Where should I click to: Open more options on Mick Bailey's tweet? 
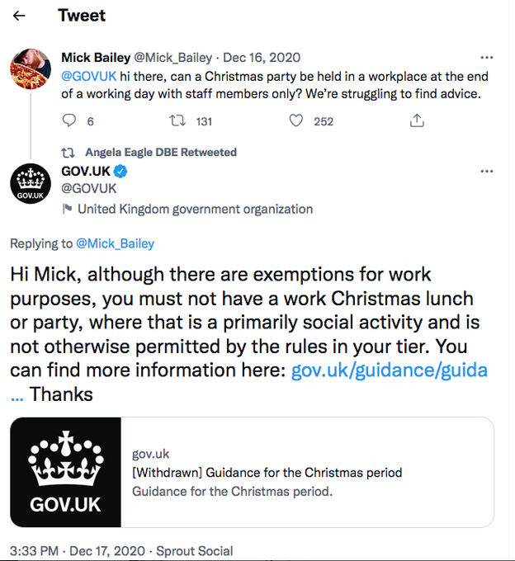[x=487, y=57]
